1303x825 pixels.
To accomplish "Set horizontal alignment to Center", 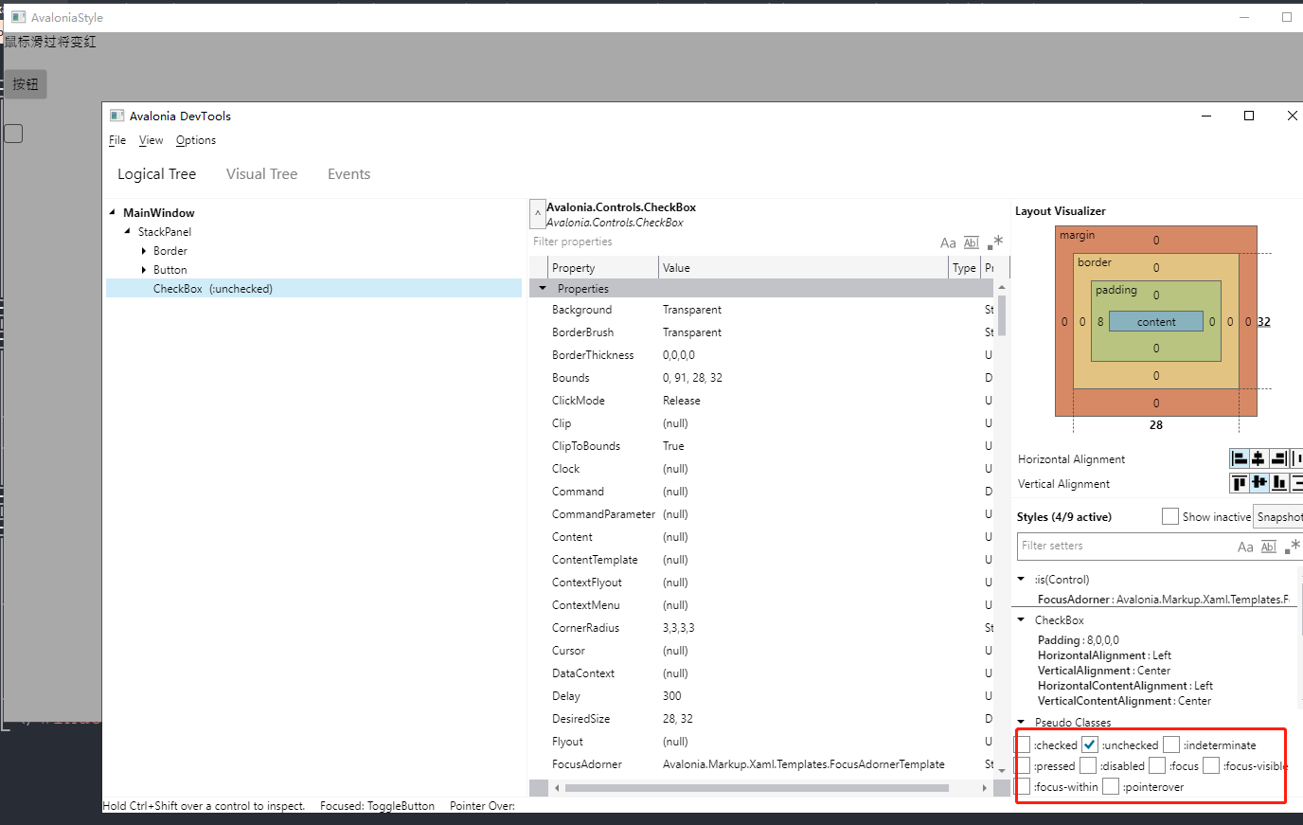I will point(1258,458).
